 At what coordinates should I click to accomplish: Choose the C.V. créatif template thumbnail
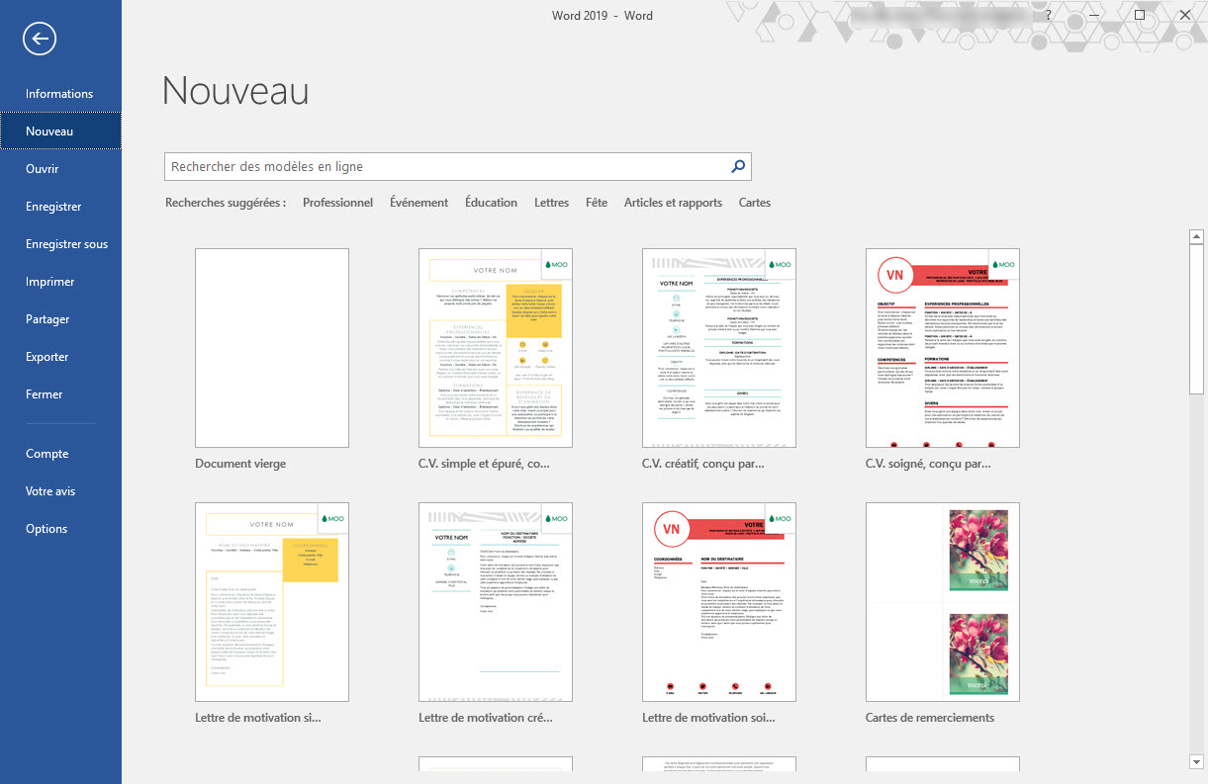719,348
